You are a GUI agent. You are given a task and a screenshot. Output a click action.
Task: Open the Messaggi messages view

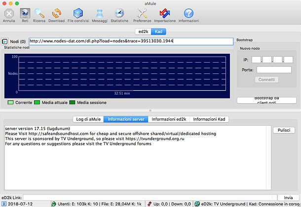pos(100,15)
